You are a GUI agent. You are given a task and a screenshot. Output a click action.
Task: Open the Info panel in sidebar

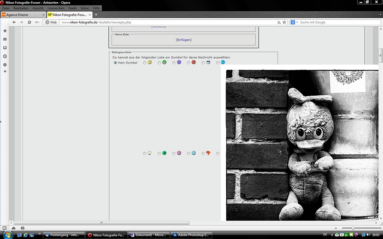coord(5,65)
